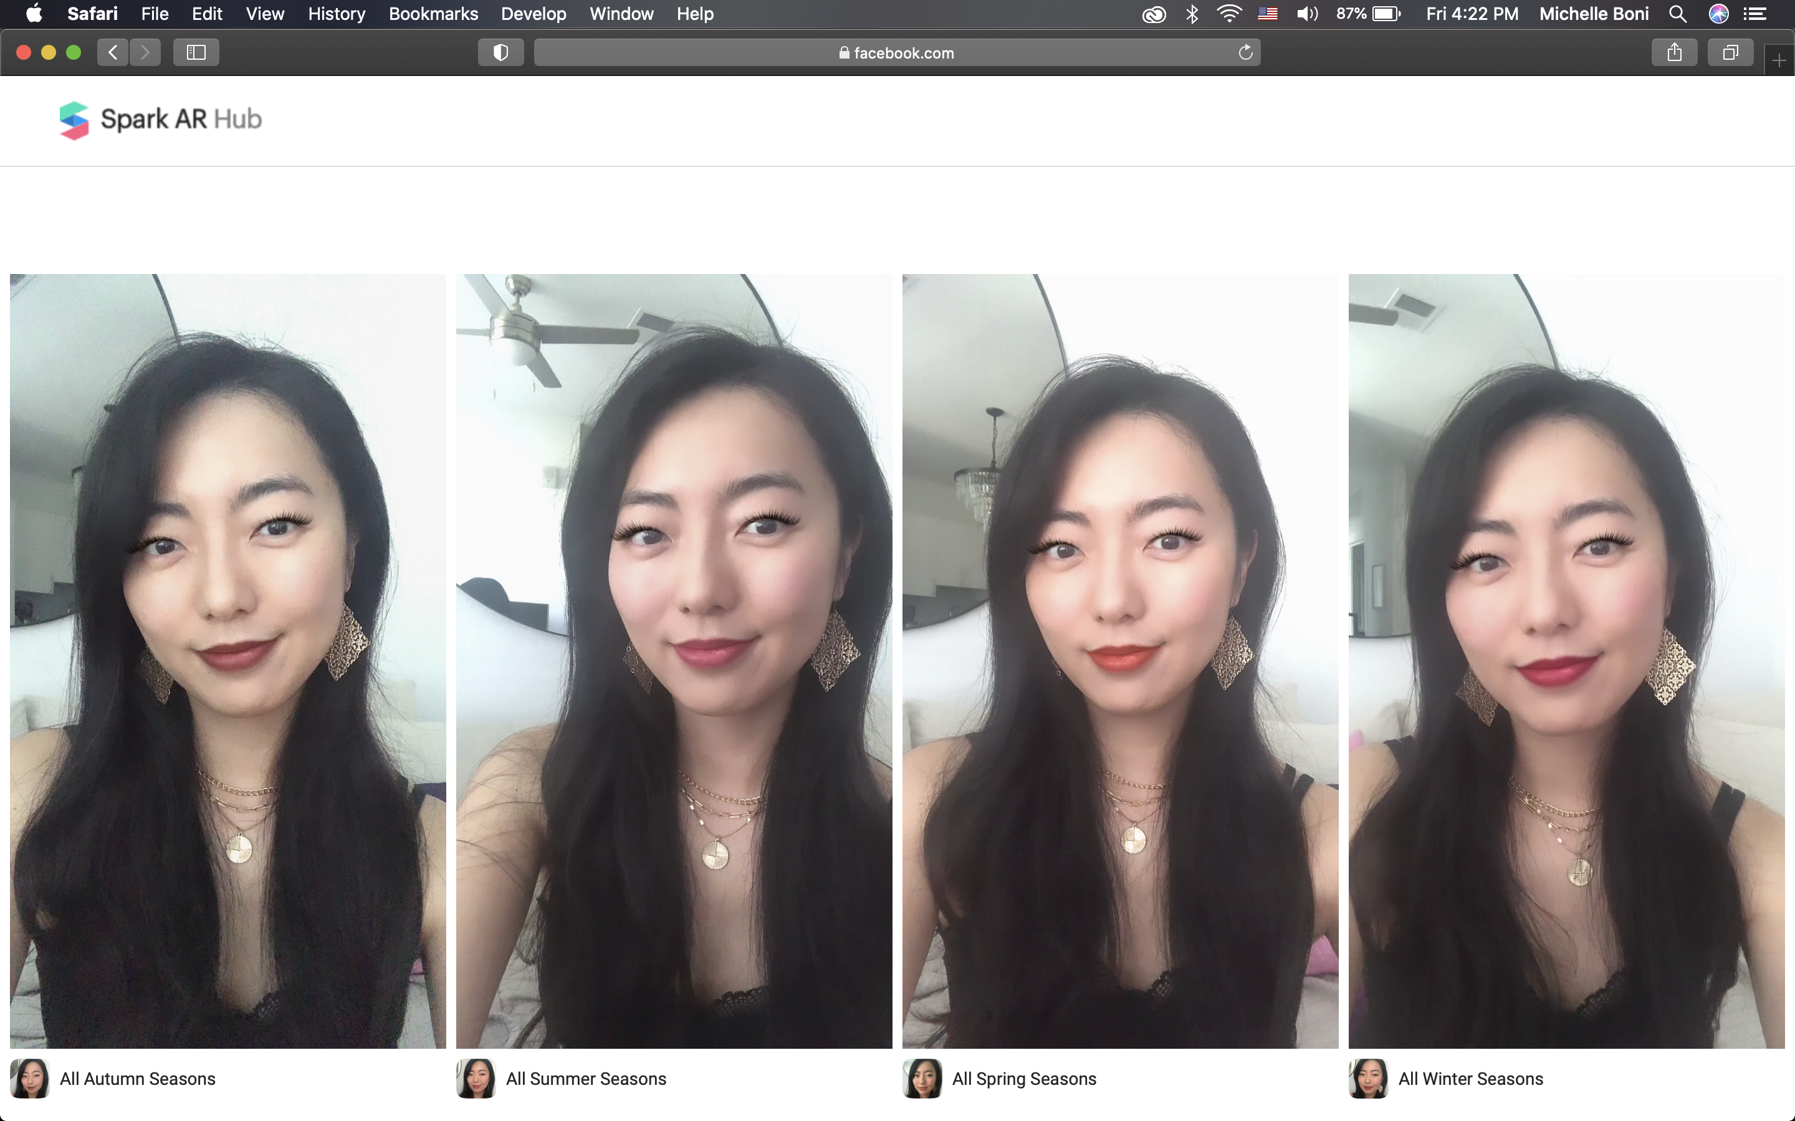Open the Window menu
1795x1121 pixels.
pos(621,13)
